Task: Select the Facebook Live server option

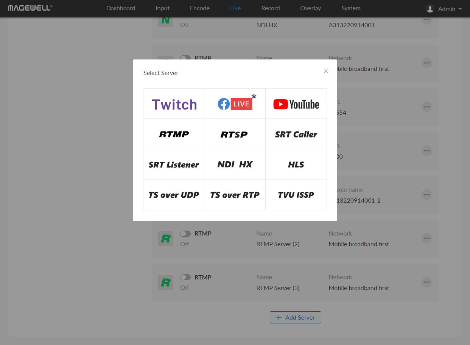Action: click(x=235, y=104)
